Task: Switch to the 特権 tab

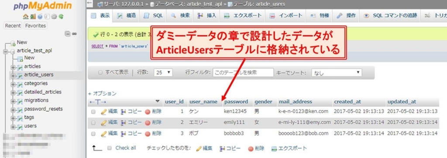Action: 320,16
